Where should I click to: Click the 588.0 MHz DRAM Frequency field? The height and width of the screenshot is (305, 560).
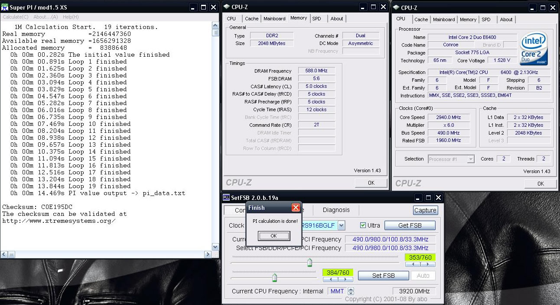[316, 71]
